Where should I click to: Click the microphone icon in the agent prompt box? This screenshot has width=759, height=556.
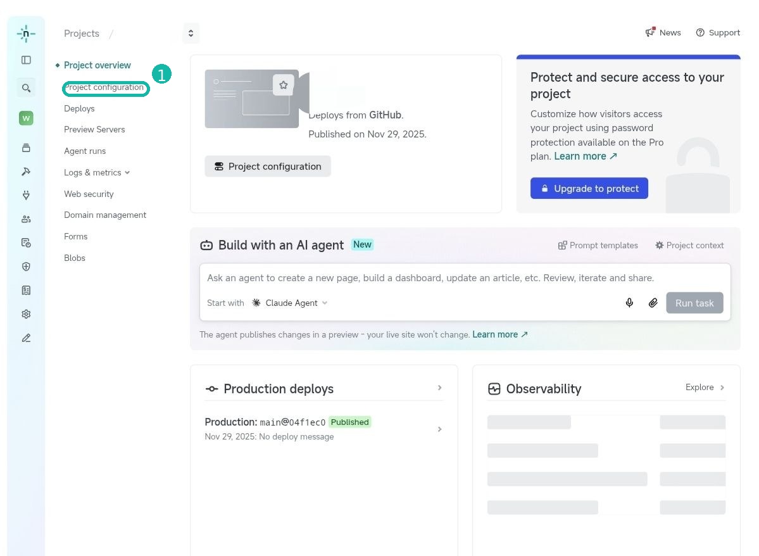point(629,303)
